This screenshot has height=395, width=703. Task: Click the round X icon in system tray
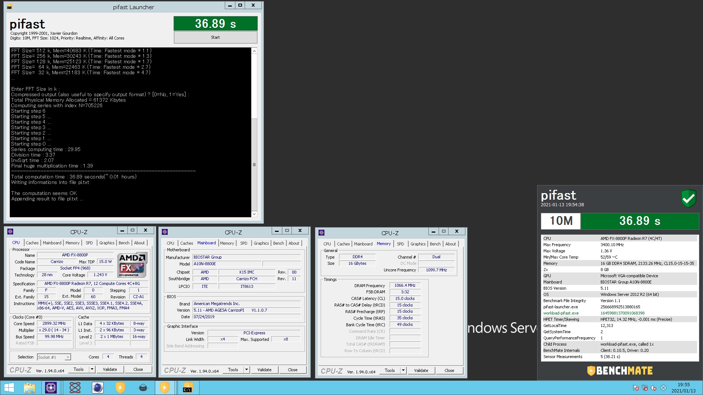click(x=663, y=388)
